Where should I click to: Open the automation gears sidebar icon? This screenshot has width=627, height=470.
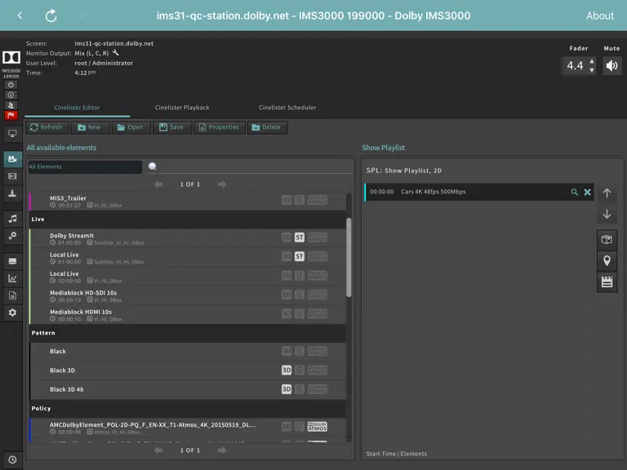tap(12, 236)
